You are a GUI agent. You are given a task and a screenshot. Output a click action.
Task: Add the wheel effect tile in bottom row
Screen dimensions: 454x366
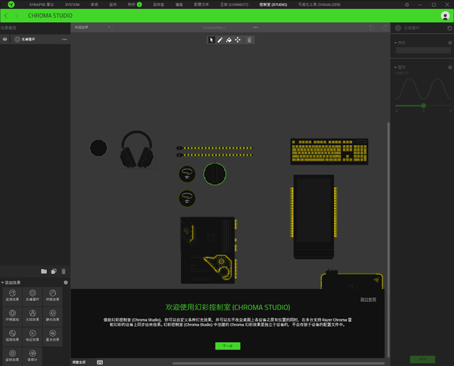[12, 356]
